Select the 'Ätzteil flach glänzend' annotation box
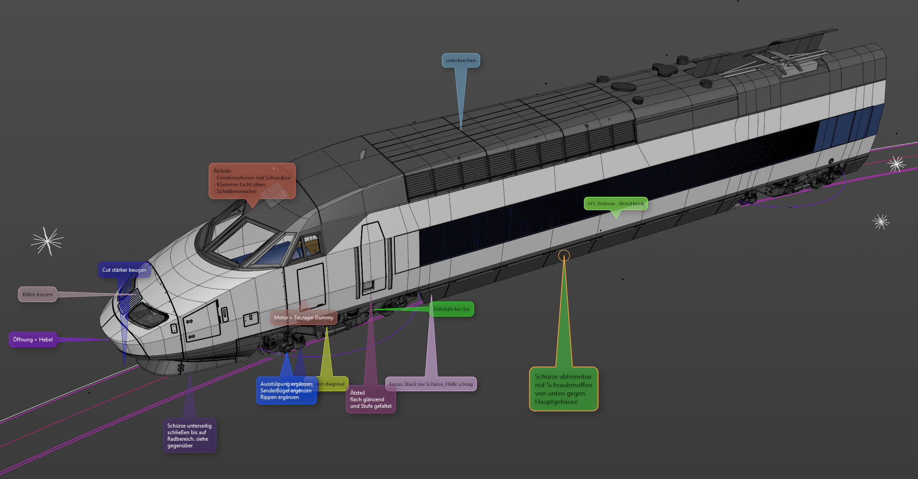 click(x=371, y=400)
